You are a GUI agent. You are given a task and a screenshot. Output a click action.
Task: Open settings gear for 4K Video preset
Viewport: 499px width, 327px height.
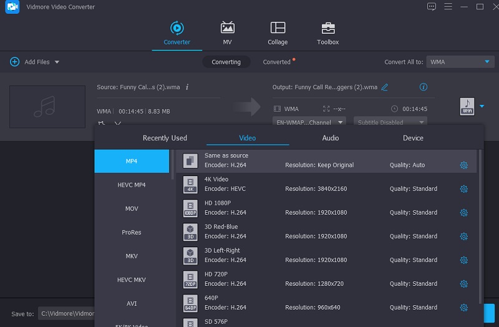pos(463,189)
